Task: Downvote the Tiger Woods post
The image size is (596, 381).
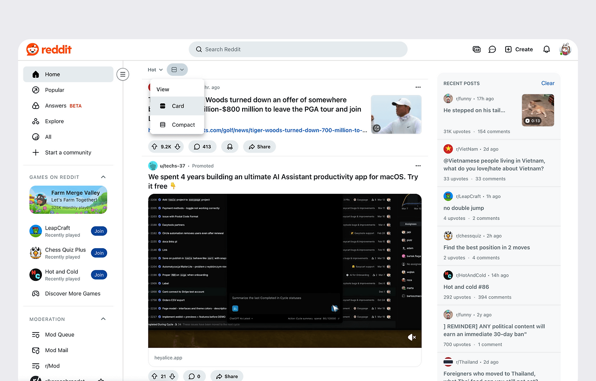Action: tap(177, 147)
